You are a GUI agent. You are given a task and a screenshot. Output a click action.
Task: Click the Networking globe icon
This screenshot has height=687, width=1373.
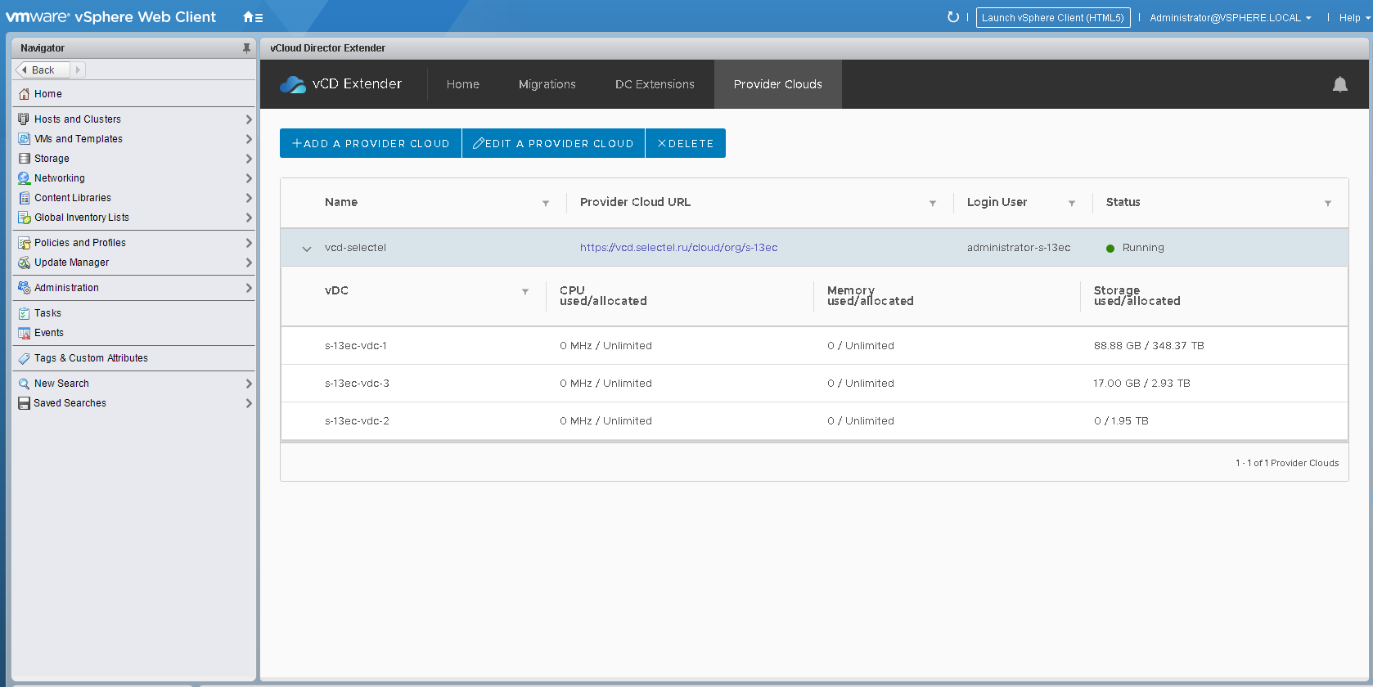point(25,178)
